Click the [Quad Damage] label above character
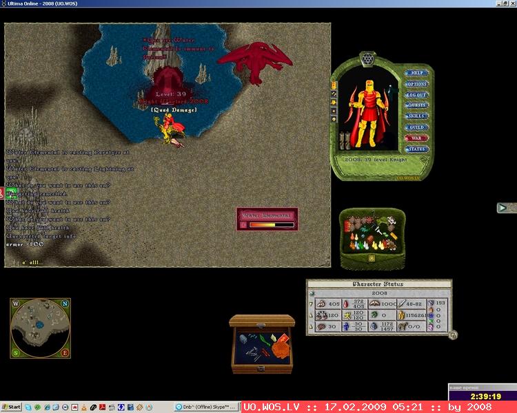 (x=174, y=110)
